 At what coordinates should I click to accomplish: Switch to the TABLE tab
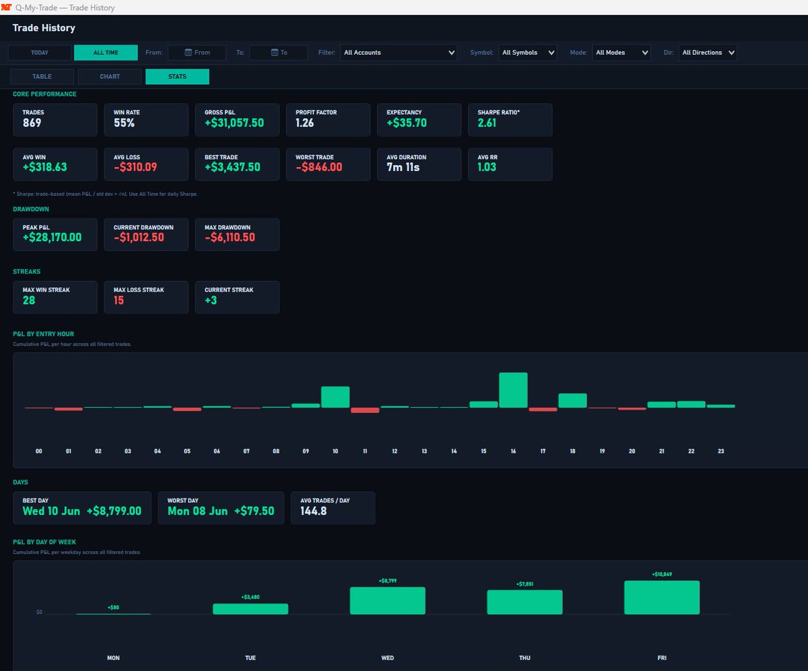(42, 76)
